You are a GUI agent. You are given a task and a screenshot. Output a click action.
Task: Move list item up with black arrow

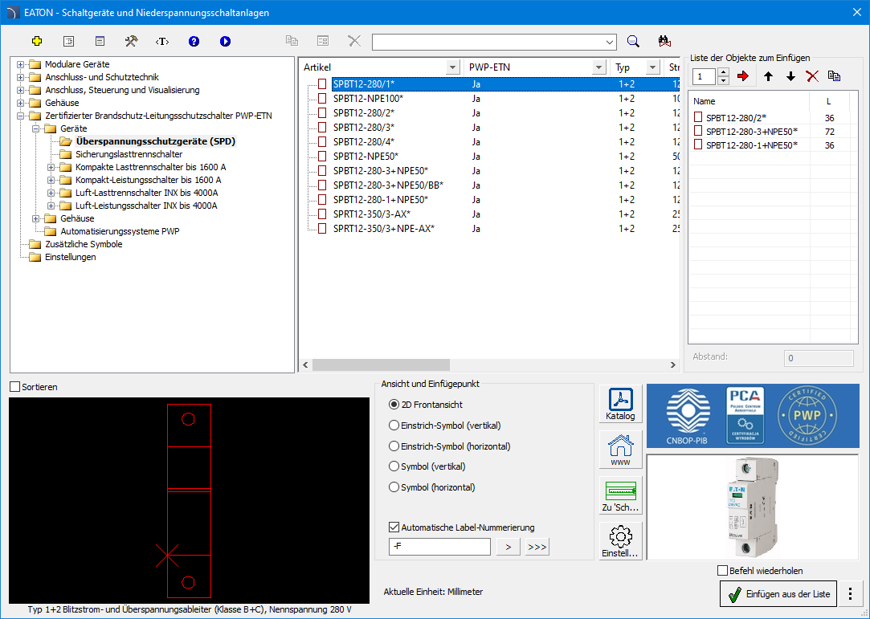tap(769, 76)
